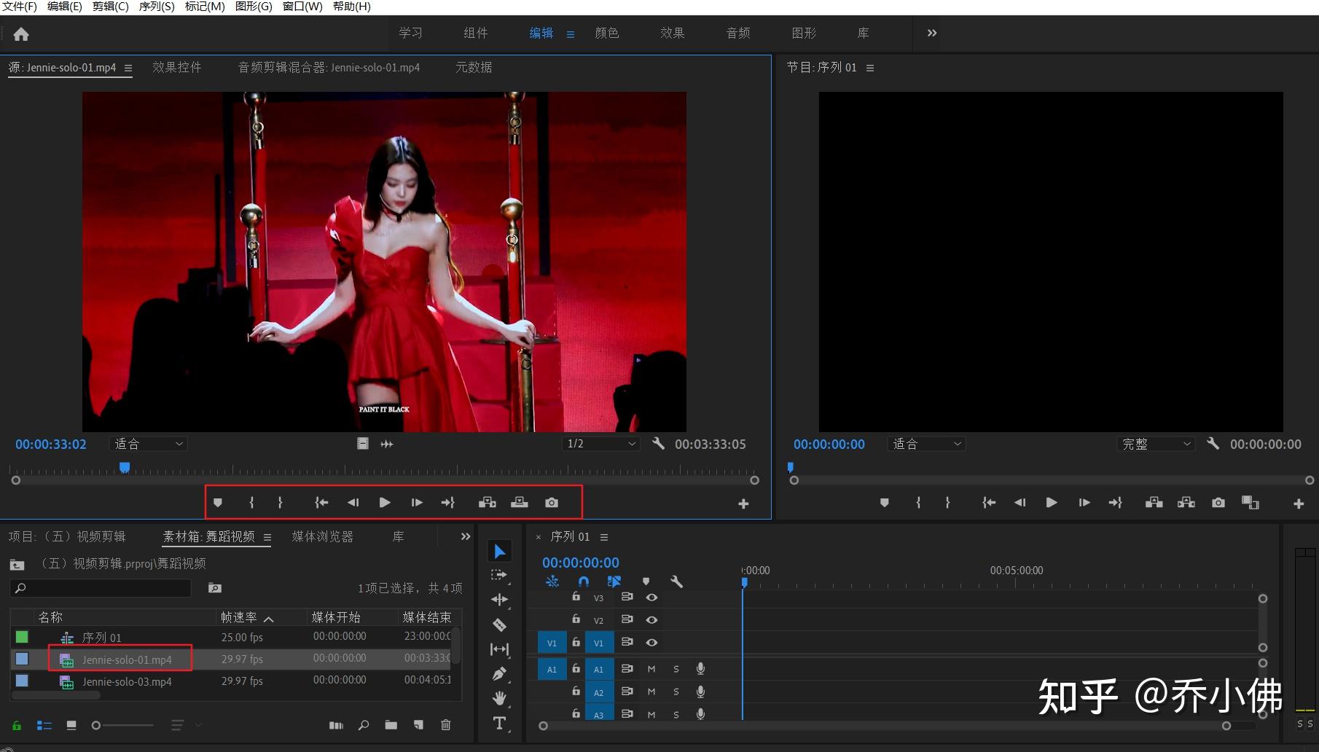
Task: Switch to the Hand tool
Action: click(x=499, y=698)
